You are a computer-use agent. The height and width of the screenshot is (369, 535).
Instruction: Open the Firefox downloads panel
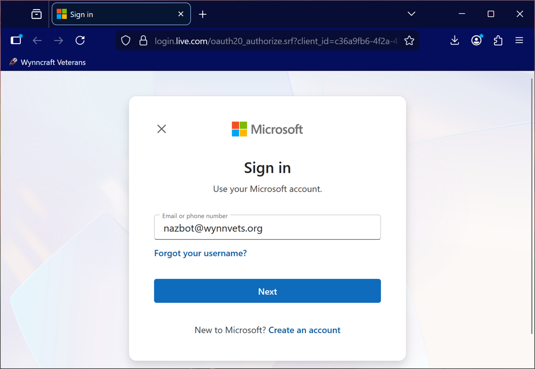click(454, 40)
